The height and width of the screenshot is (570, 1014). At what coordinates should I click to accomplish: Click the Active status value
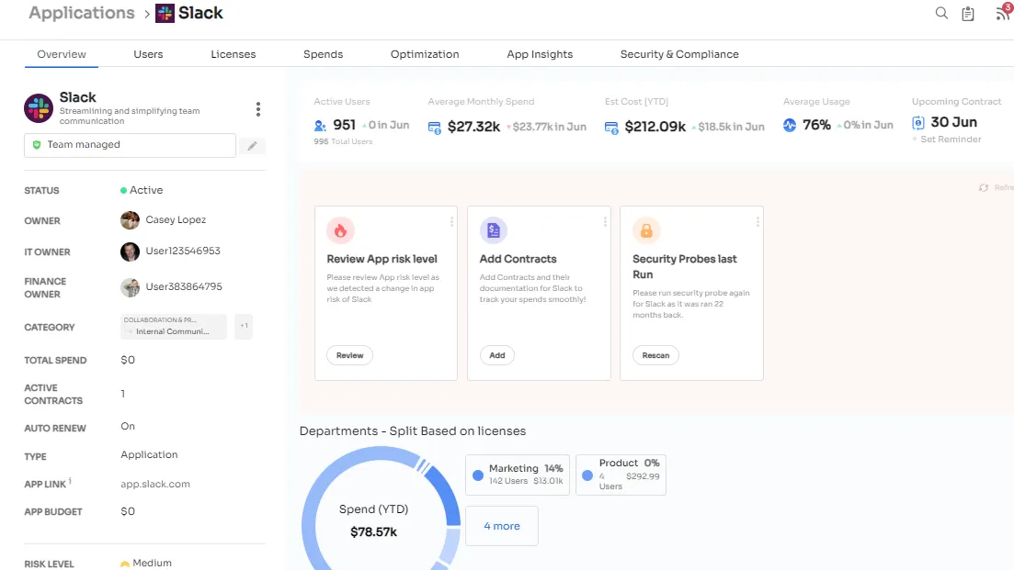[x=142, y=190]
